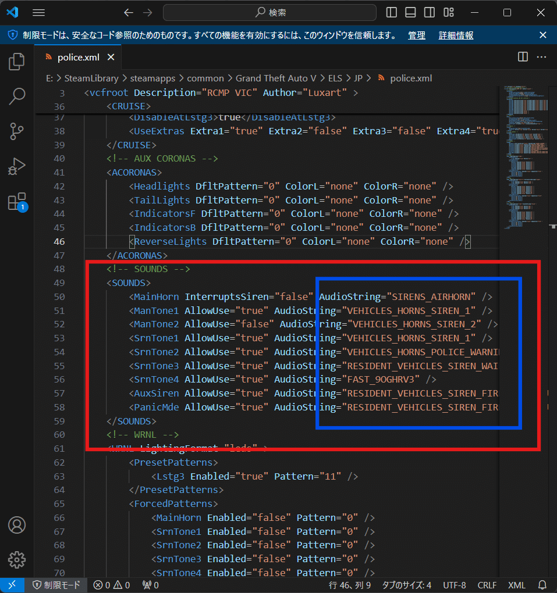
Task: Click line number 46 in gutter
Action: (59, 242)
